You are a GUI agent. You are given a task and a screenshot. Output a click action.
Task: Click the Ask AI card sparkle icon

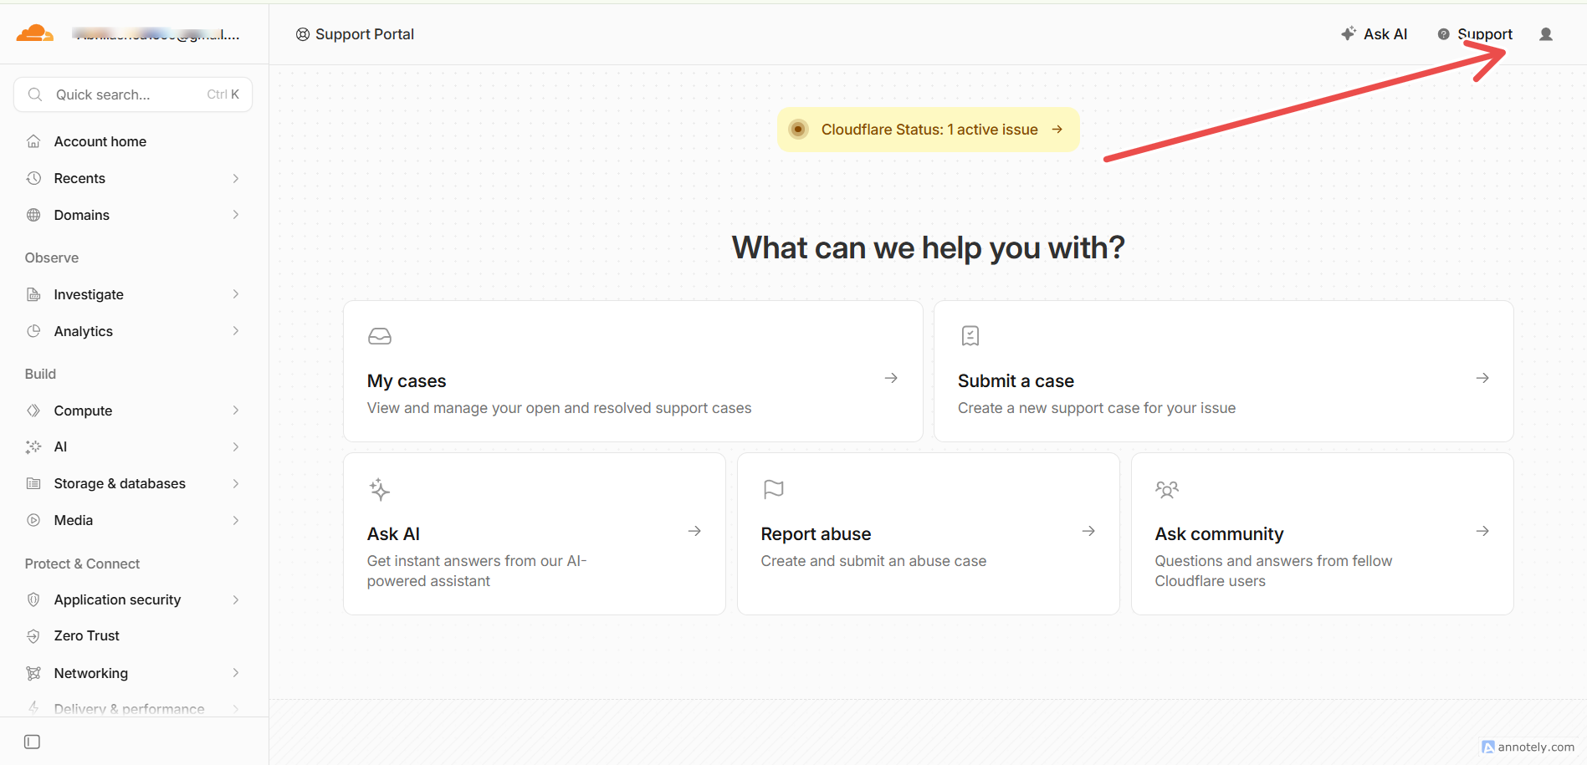coord(380,489)
